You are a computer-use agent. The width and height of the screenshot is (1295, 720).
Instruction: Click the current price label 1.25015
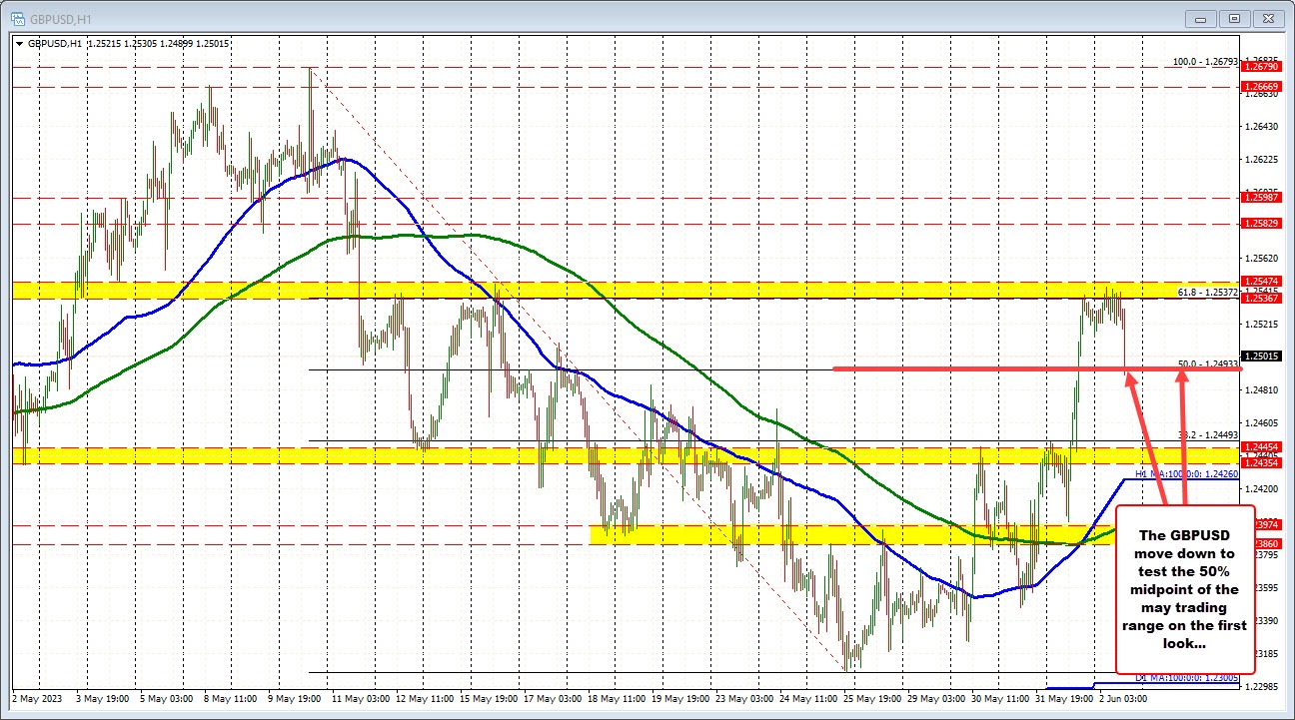[1261, 357]
